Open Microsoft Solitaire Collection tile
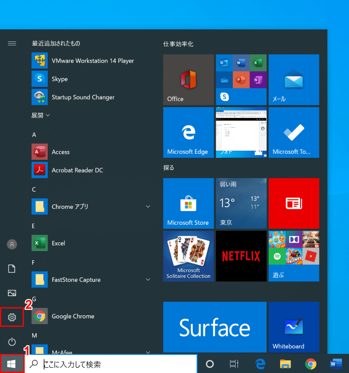This screenshot has width=349, height=373. click(x=188, y=256)
